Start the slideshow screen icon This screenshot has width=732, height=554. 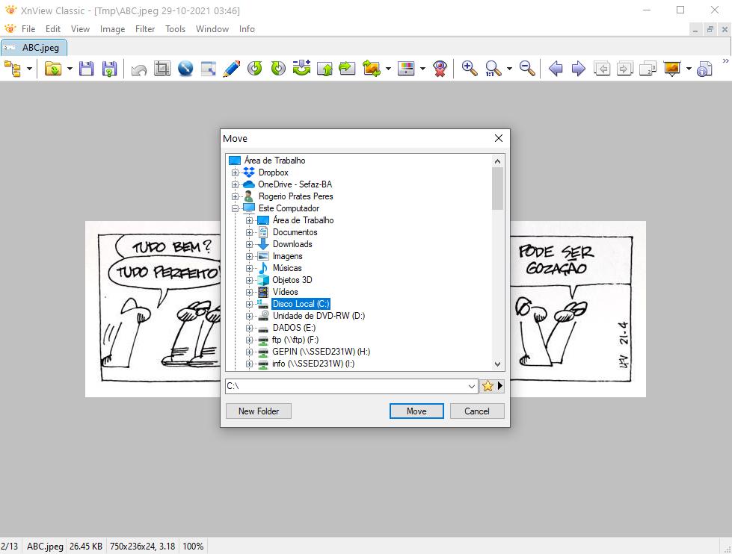pos(671,69)
